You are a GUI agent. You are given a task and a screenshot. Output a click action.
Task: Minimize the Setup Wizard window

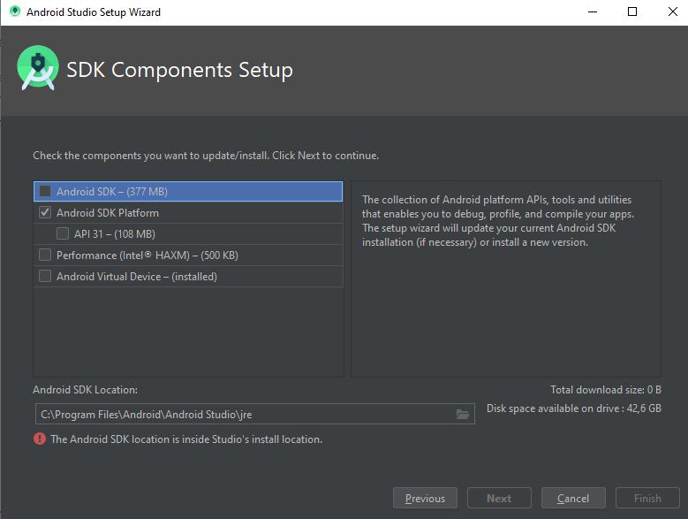(593, 11)
